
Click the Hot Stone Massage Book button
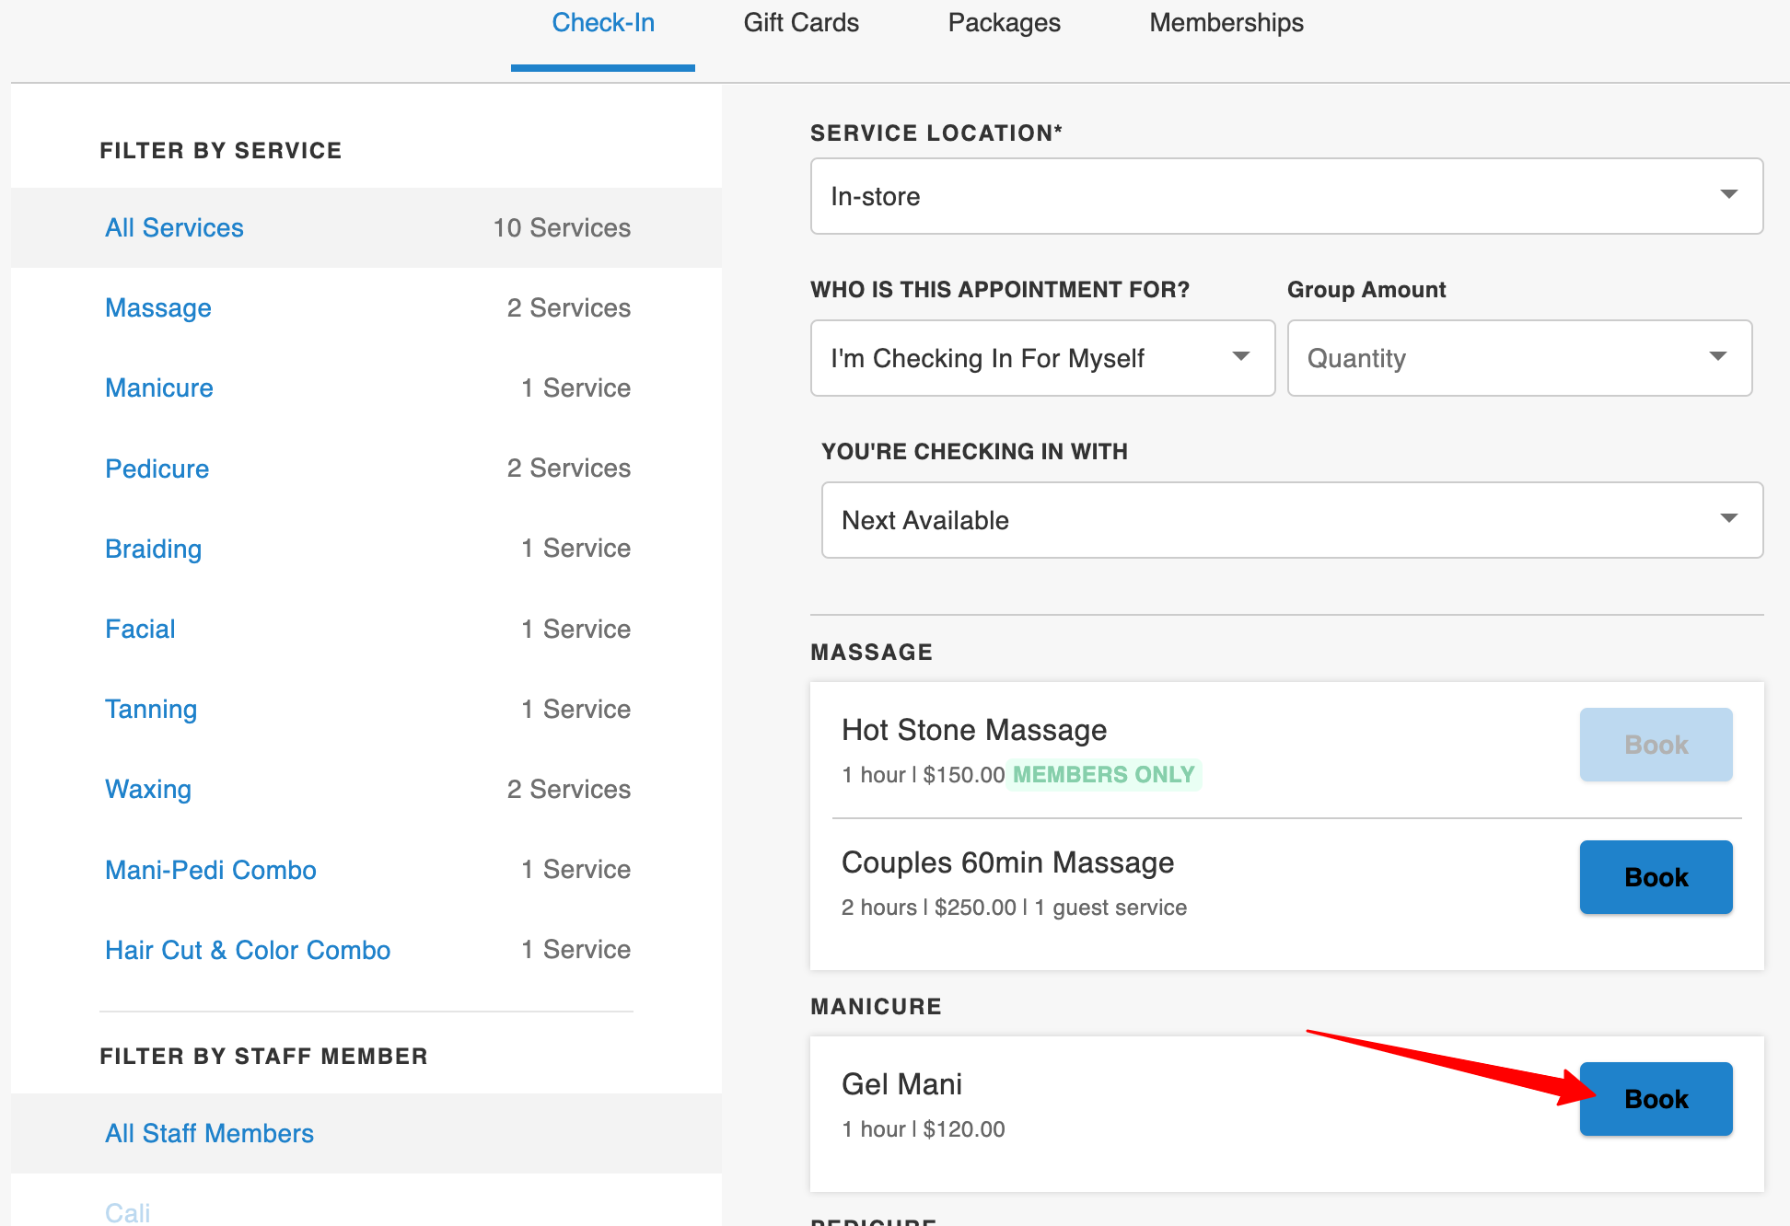(x=1655, y=745)
